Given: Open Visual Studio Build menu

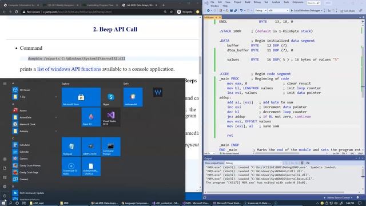Looking at the screenshot, I should pyautogui.click(x=248, y=2).
